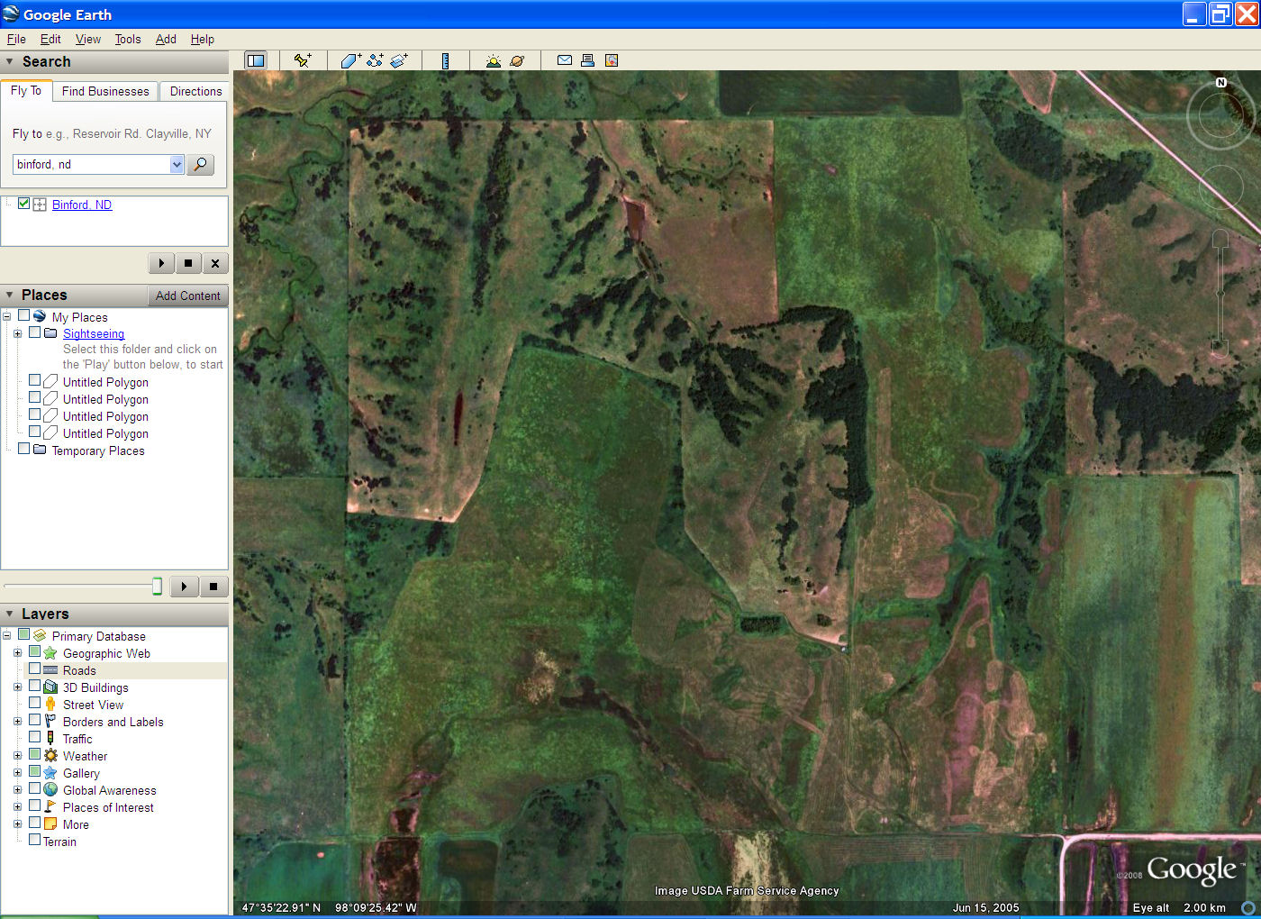Screen dimensions: 1261x919
Task: Open the Tools menu
Action: [128, 39]
